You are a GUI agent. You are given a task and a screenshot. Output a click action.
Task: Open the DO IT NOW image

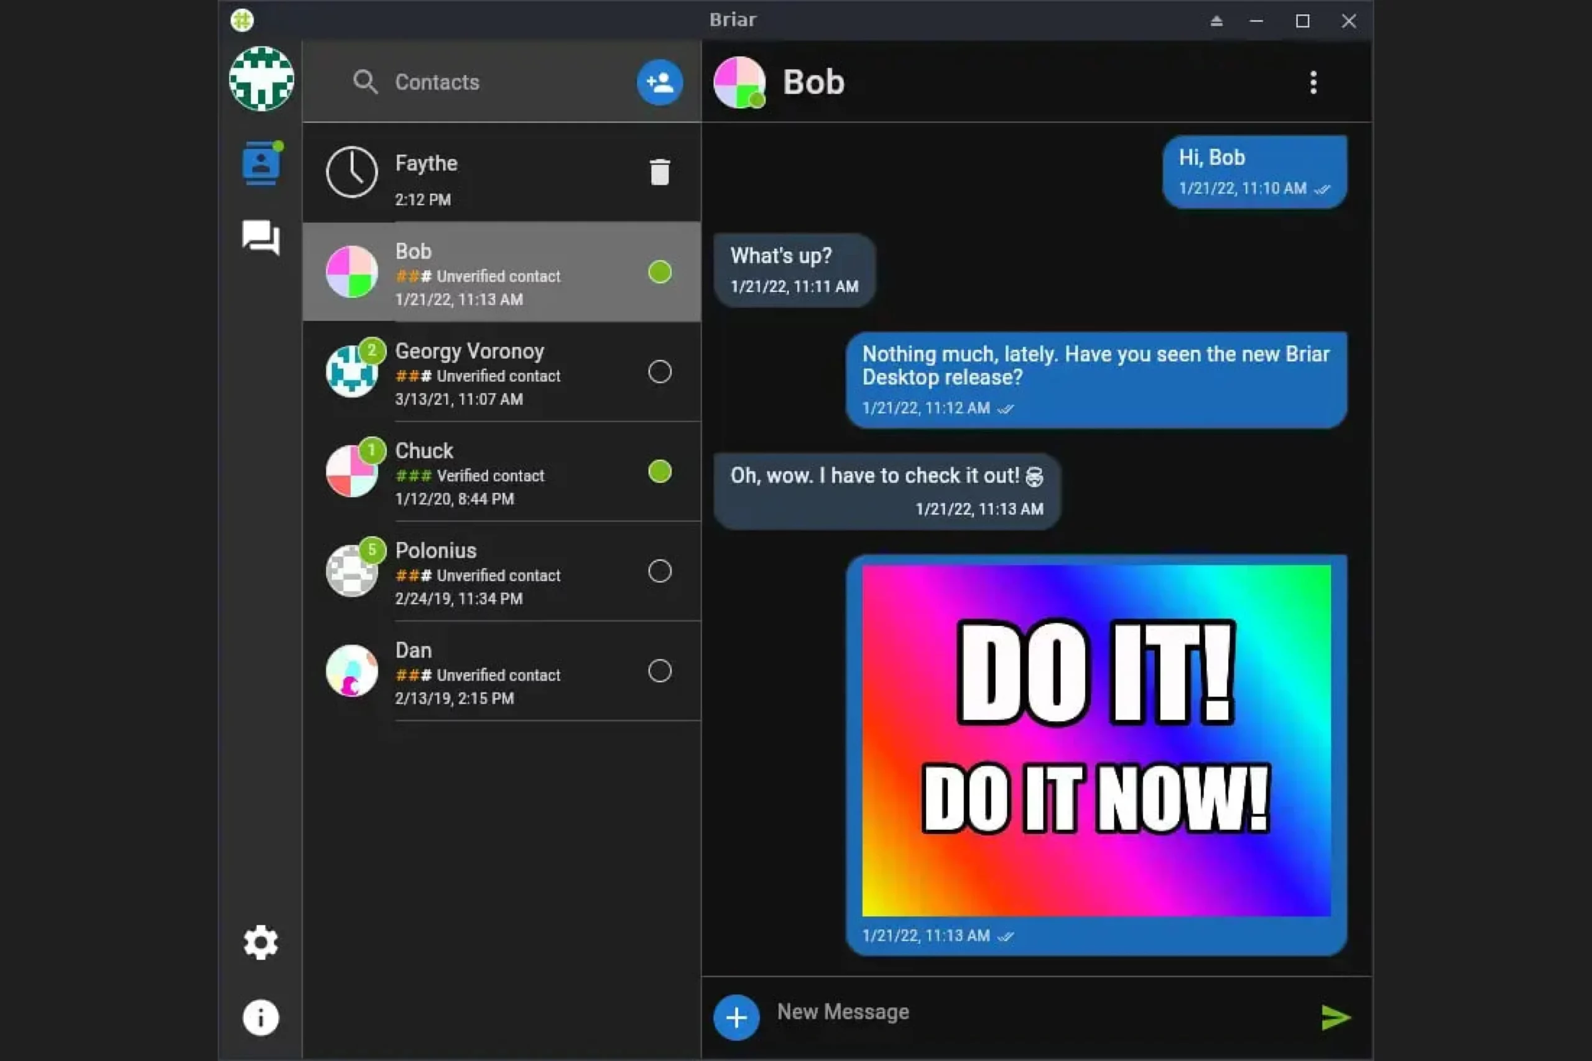tap(1096, 740)
